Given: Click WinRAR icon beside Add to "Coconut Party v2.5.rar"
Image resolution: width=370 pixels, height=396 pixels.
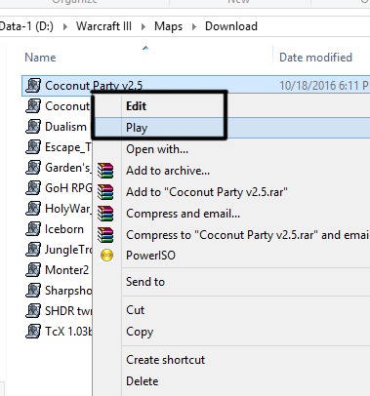Looking at the screenshot, I should tap(105, 192).
